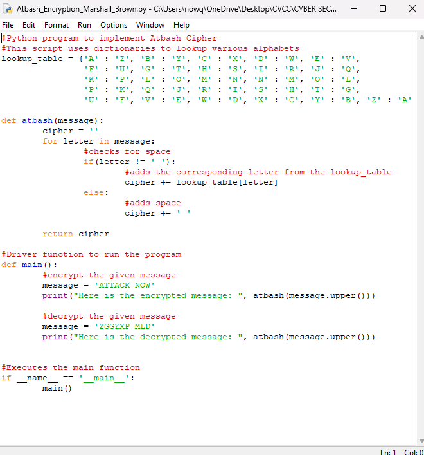Click the decrypted message print statement
Image resolution: width=424 pixels, height=455 pixels.
point(209,337)
